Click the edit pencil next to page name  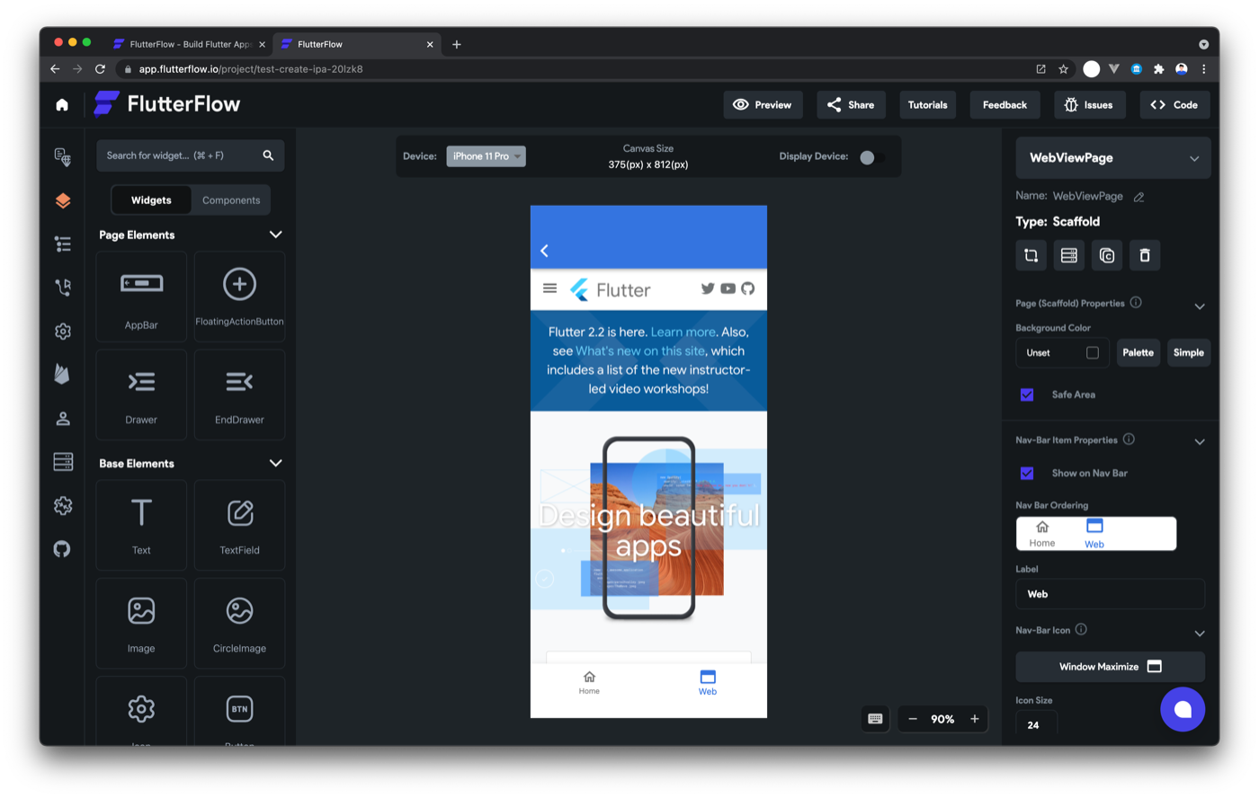pyautogui.click(x=1139, y=197)
